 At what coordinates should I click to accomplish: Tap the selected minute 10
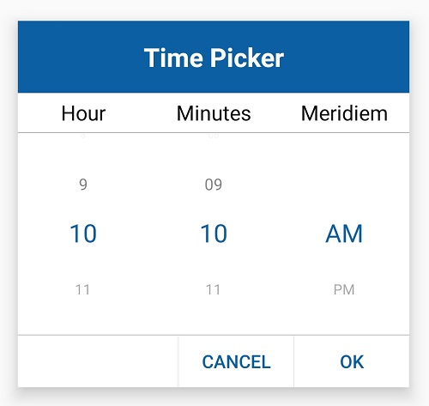pyautogui.click(x=214, y=233)
